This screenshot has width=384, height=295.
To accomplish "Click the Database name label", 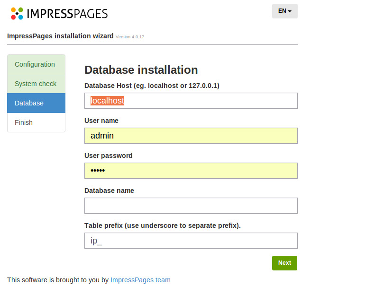I will pos(109,191).
